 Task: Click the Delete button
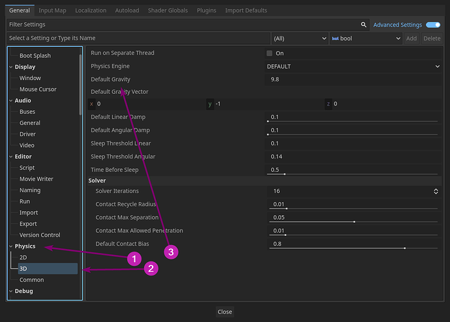pos(432,38)
